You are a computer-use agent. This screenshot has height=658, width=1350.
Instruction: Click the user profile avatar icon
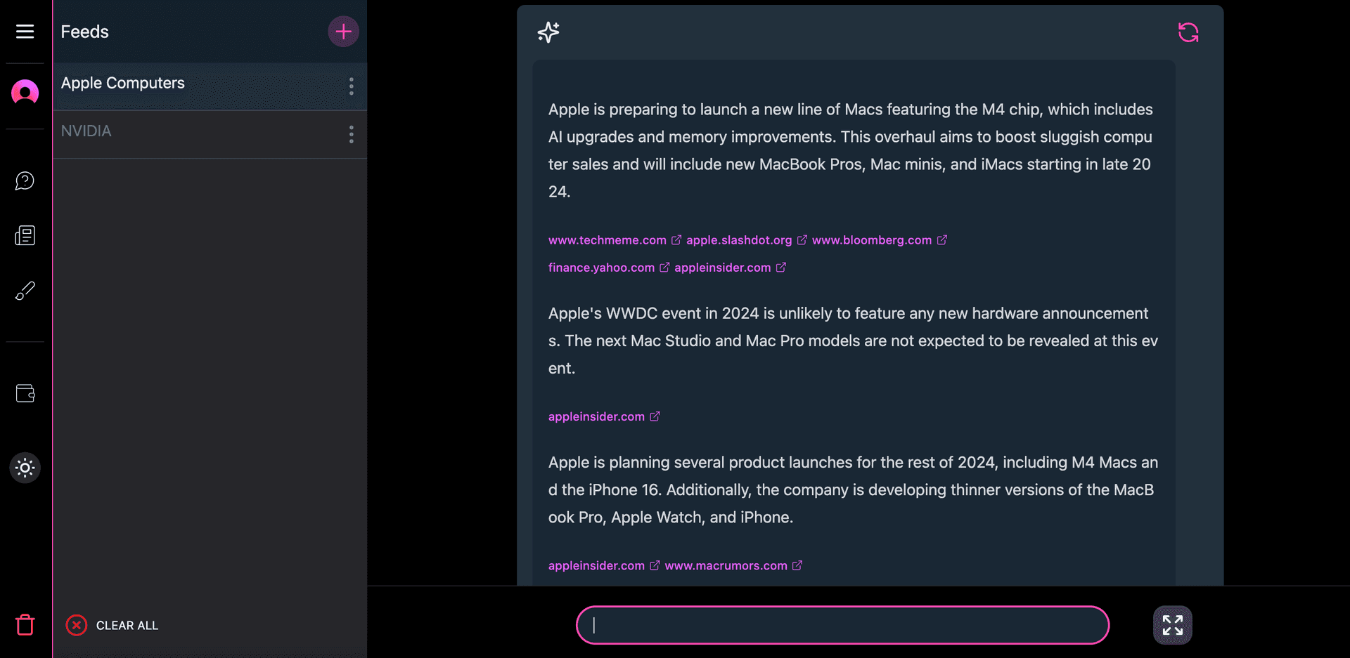[x=25, y=92]
